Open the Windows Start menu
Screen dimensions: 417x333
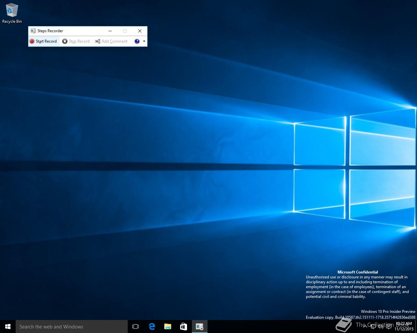[x=8, y=326]
